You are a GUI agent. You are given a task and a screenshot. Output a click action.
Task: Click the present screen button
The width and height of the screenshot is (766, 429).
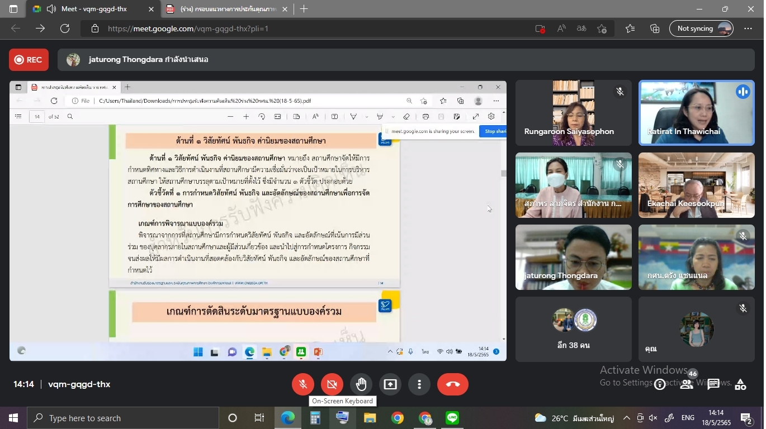[x=390, y=384]
